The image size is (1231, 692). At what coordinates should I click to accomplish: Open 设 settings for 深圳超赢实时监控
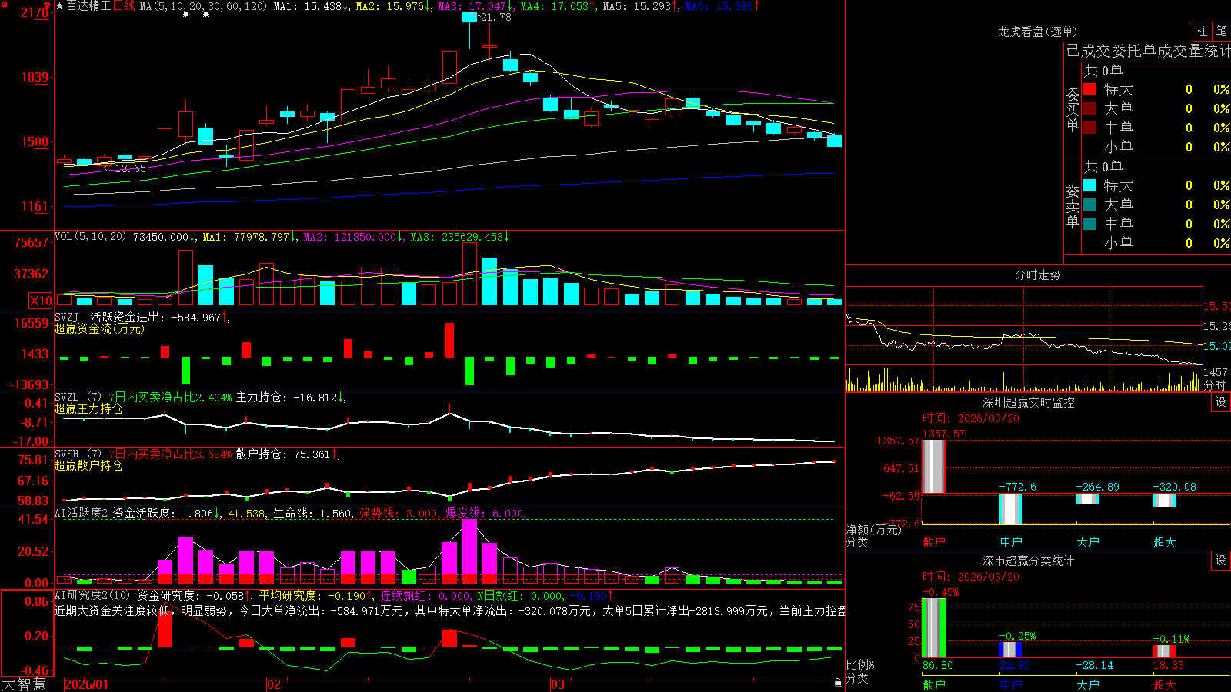point(1221,402)
